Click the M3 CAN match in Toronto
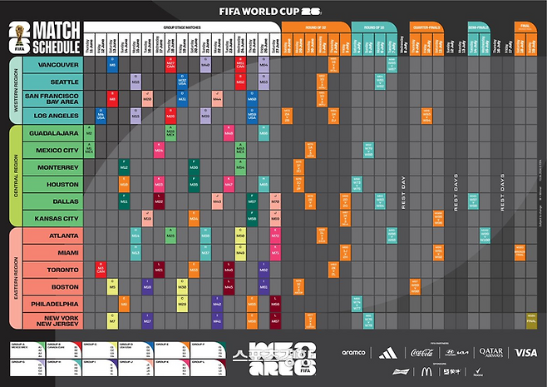Viewport: 547px width, 387px height. coord(101,270)
